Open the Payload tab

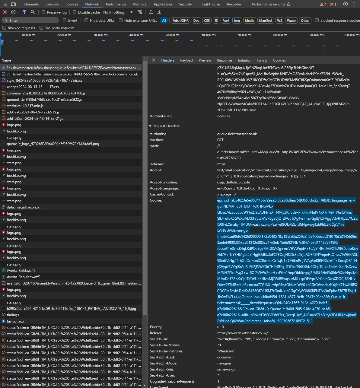pos(186,60)
